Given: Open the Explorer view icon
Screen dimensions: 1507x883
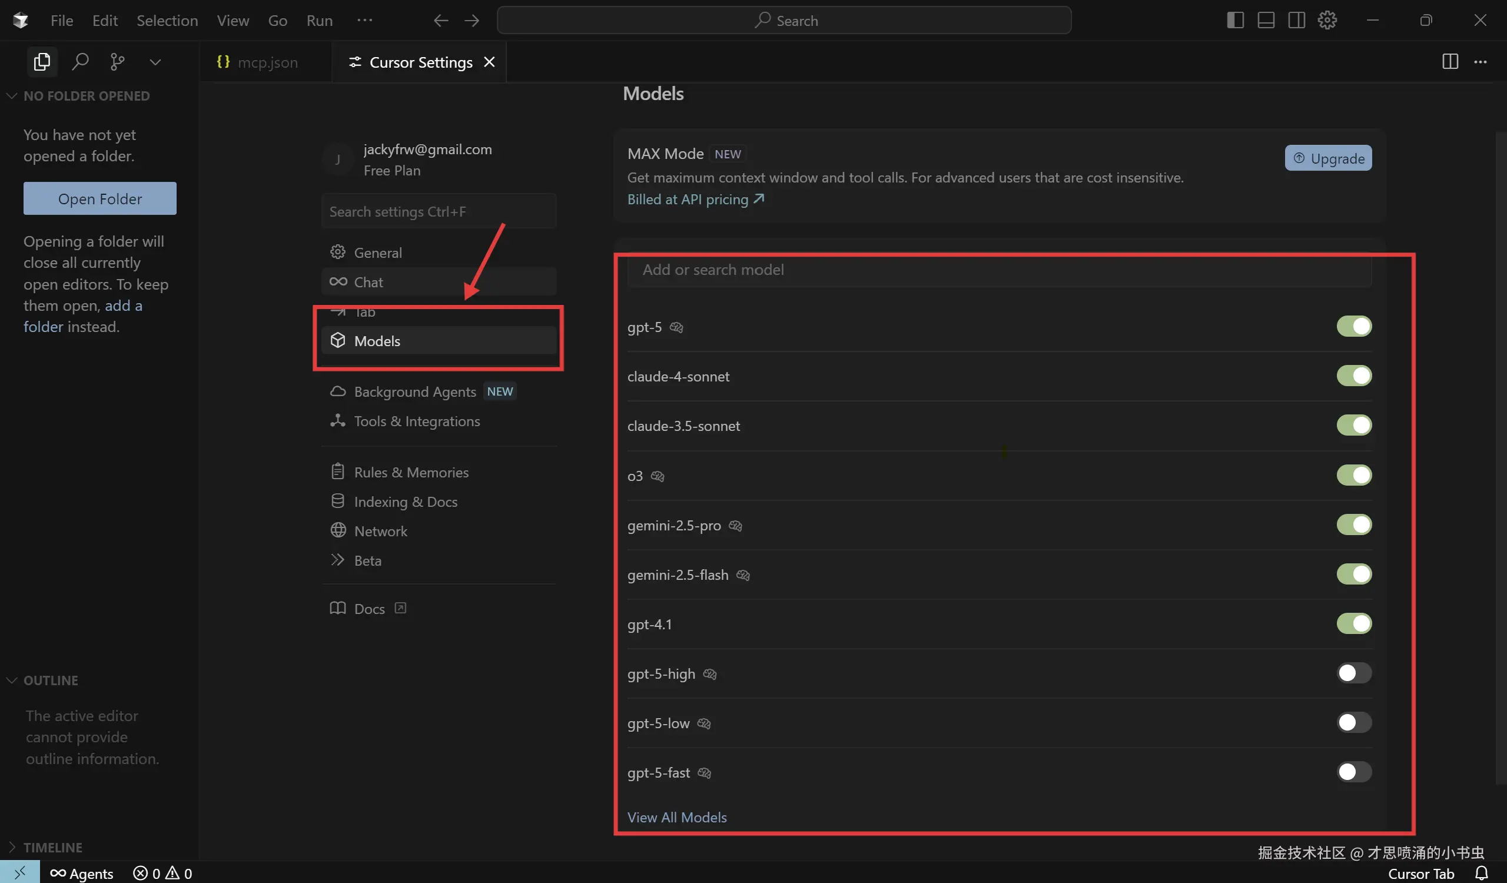Looking at the screenshot, I should click(x=42, y=62).
